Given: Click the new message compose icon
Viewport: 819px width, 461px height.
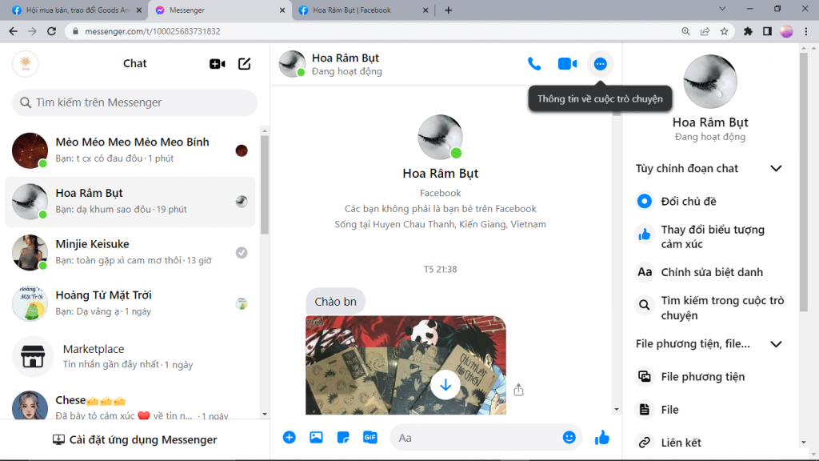Looking at the screenshot, I should point(245,64).
